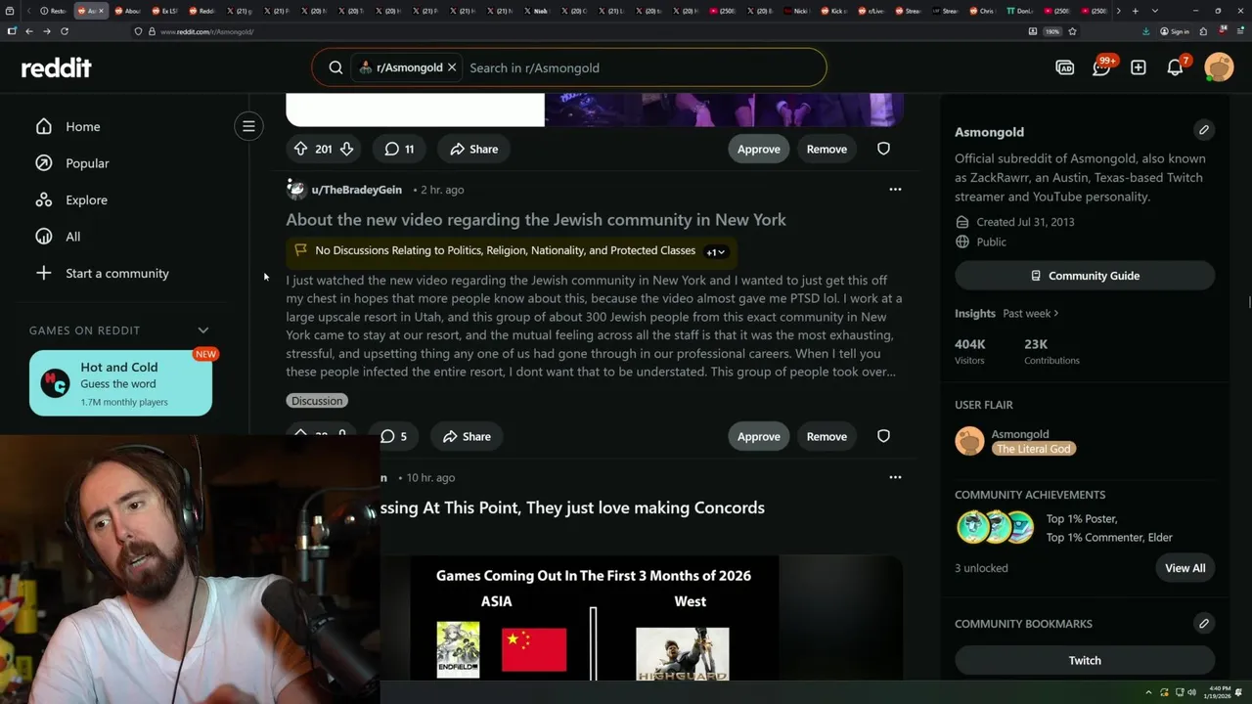Go to the Reddit logo home

(56, 67)
